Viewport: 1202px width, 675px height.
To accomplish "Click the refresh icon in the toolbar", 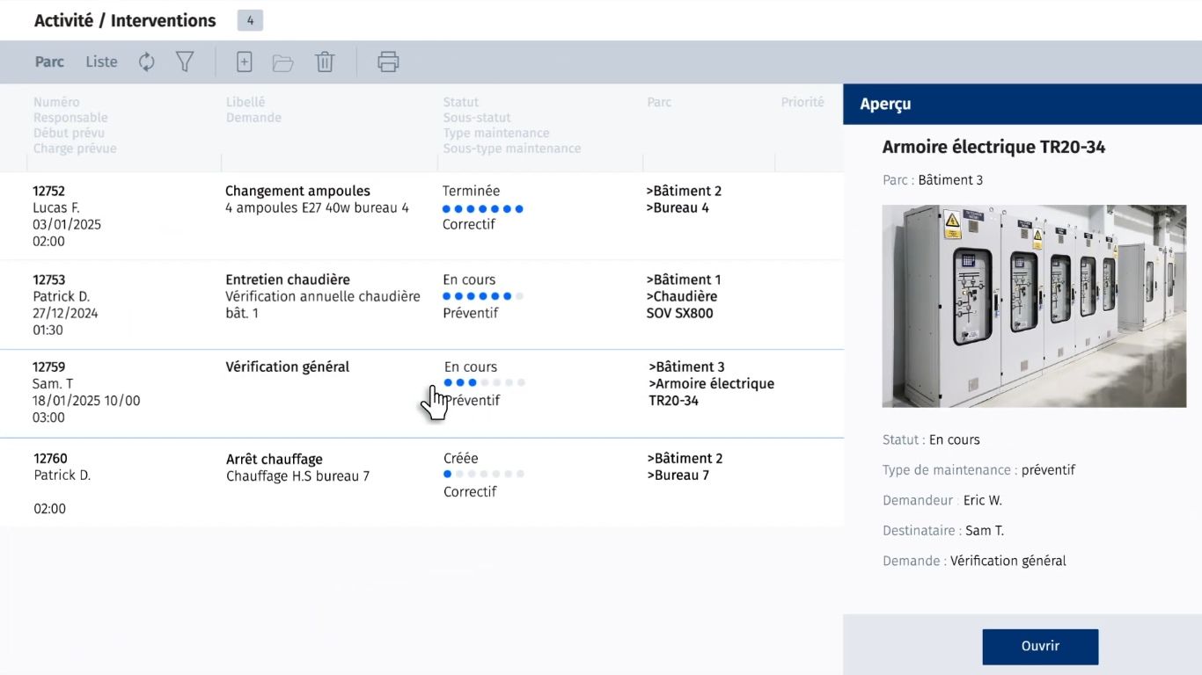I will point(147,62).
